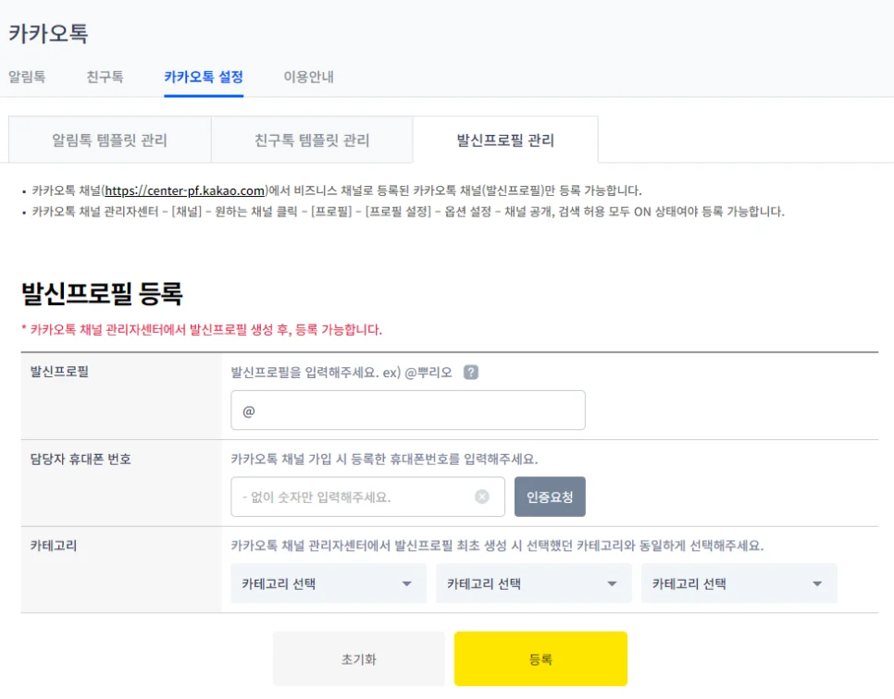Focus the 발신프로필 @ input field
The width and height of the screenshot is (894, 699).
tap(408, 411)
